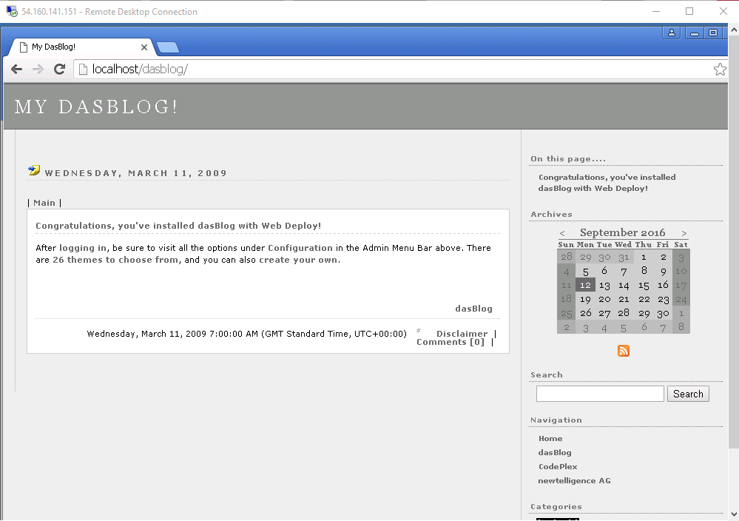Click the post icon beside Wednesday date header
Image resolution: width=739 pixels, height=521 pixels.
tap(34, 170)
